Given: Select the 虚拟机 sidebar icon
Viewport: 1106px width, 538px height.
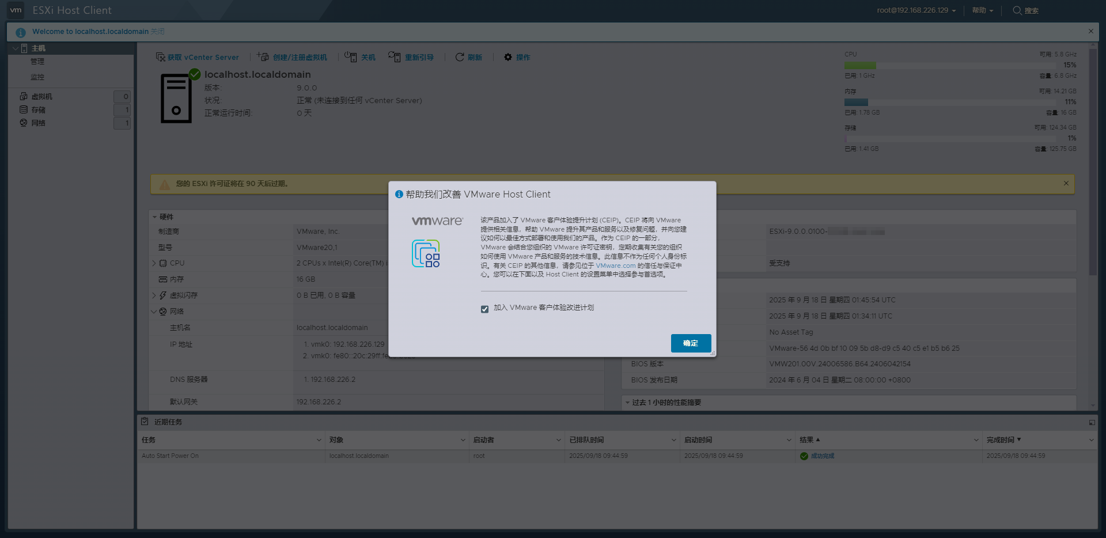Looking at the screenshot, I should point(23,96).
